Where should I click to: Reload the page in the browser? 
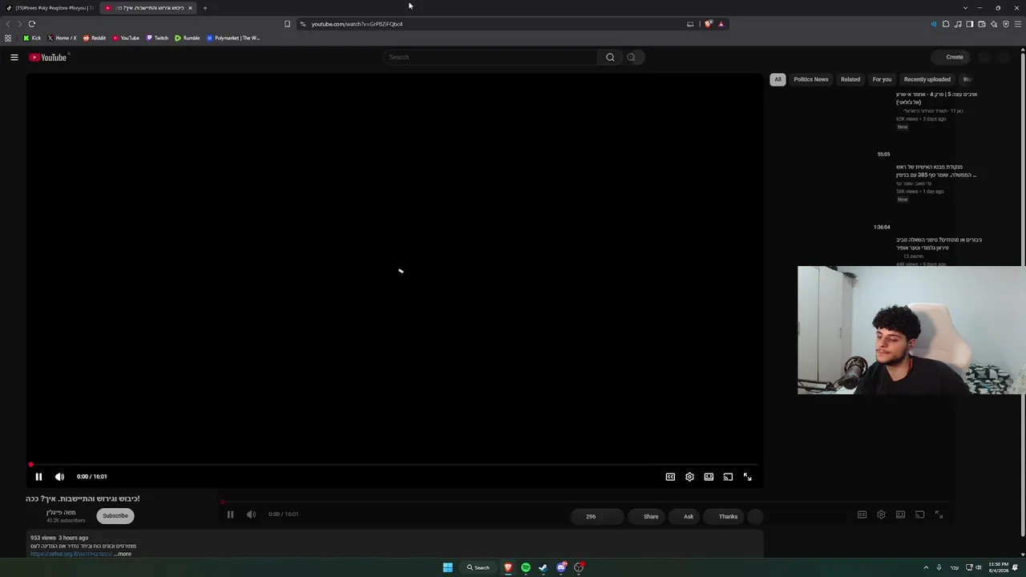tap(32, 24)
